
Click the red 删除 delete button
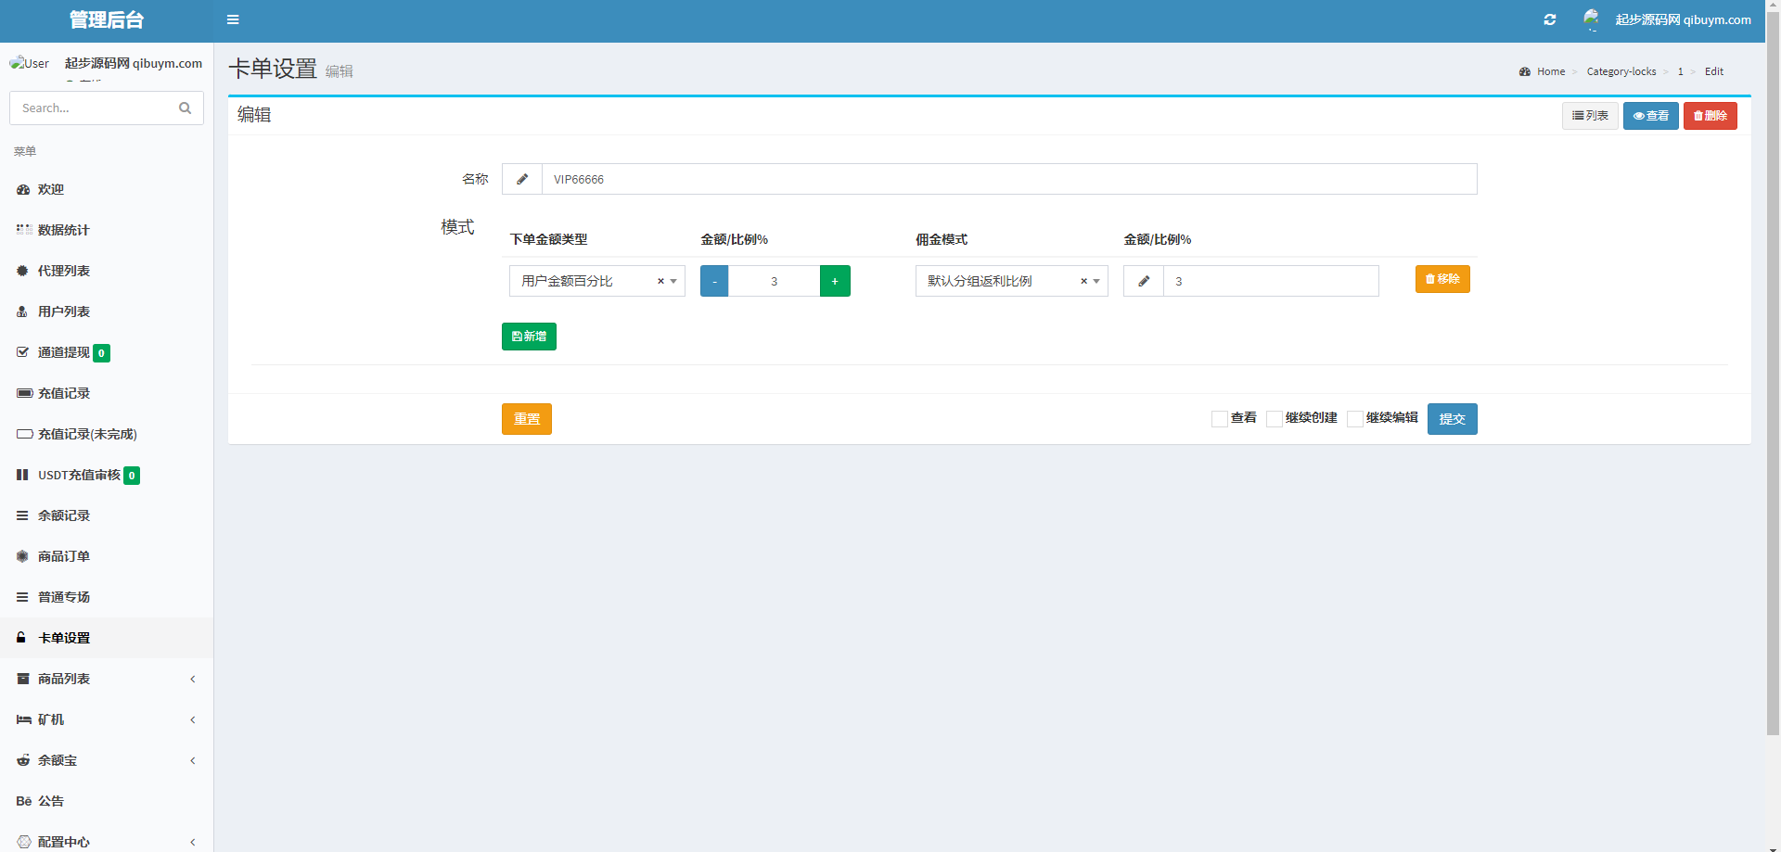tap(1710, 116)
